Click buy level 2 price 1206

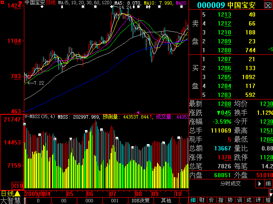coord(224,68)
